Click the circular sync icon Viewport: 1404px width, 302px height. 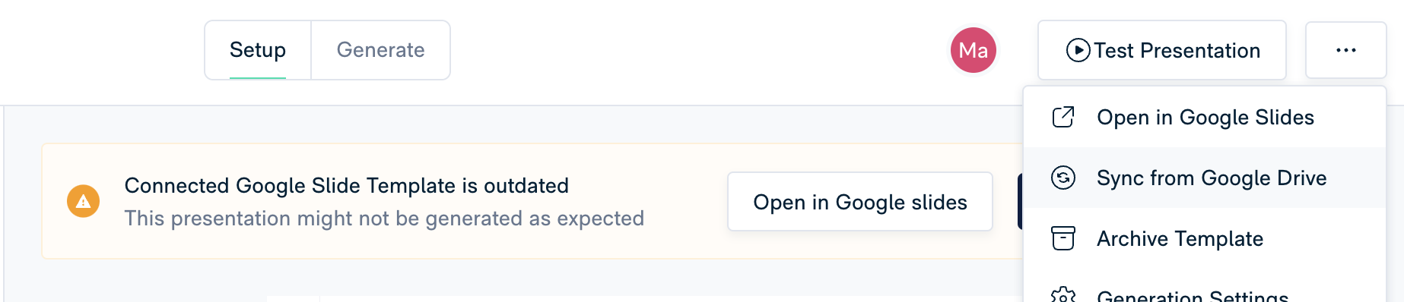pyautogui.click(x=1063, y=178)
